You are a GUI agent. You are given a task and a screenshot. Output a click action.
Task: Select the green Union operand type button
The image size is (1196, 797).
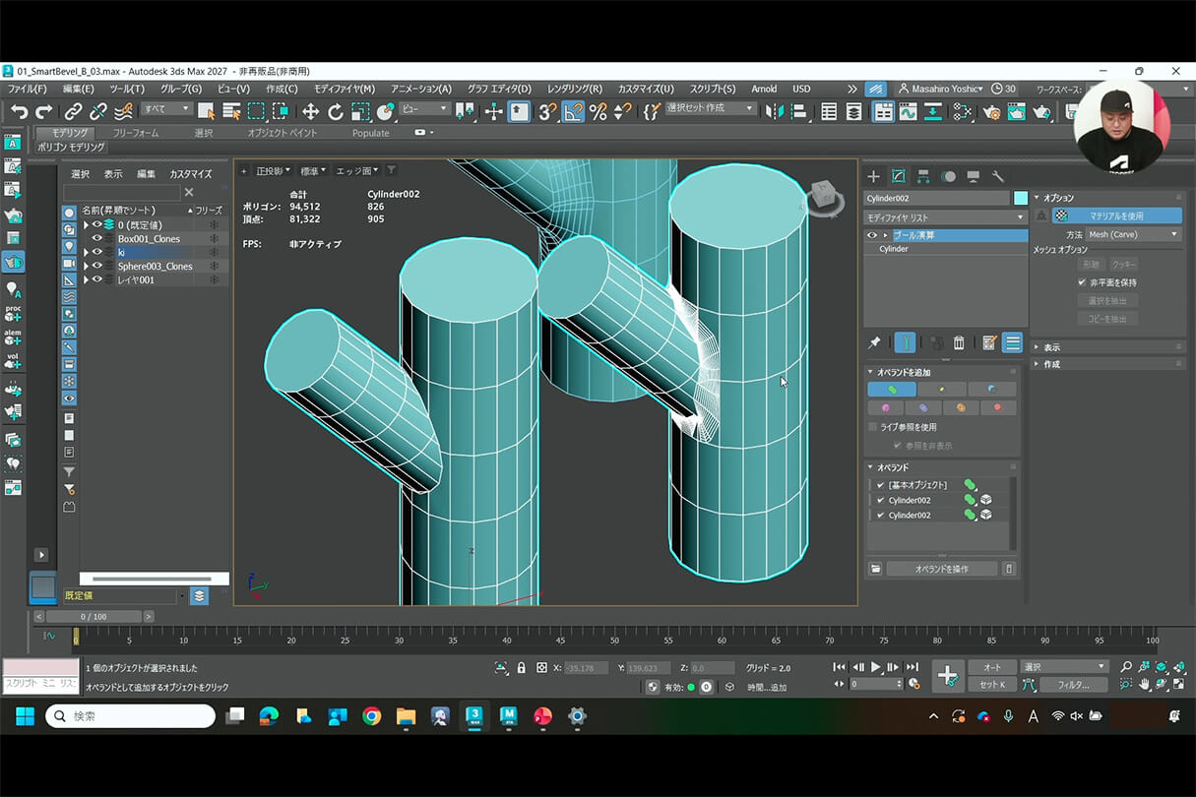[892, 390]
